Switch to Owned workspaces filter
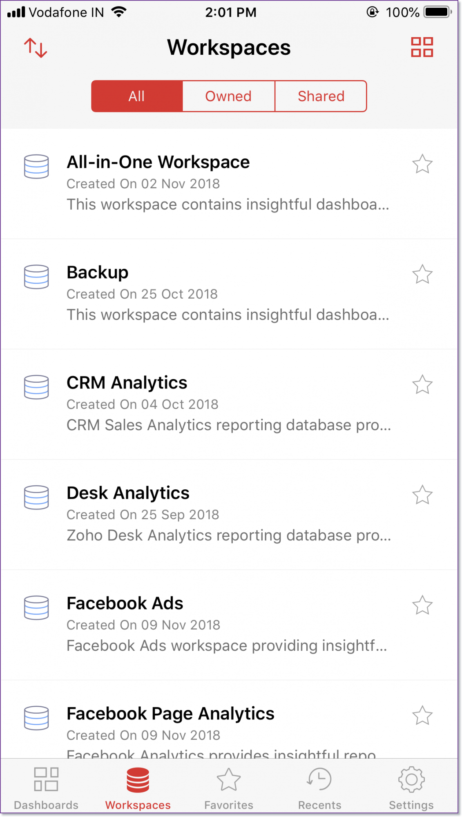The width and height of the screenshot is (462, 817). (228, 96)
